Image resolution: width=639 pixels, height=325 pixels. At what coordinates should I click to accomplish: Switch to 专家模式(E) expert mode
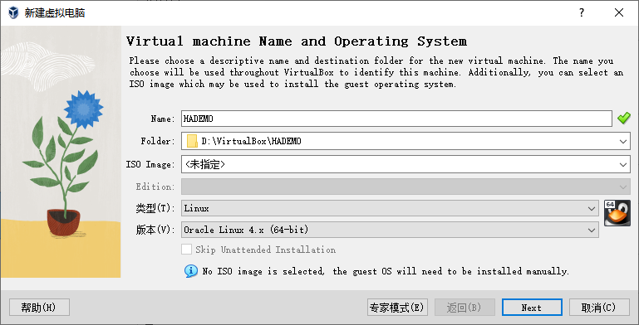tap(397, 308)
